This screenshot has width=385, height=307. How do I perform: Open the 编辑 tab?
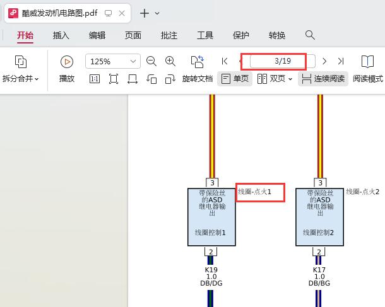[97, 35]
